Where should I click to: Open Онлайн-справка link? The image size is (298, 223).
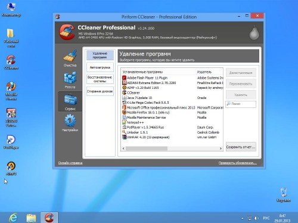pyautogui.click(x=70, y=163)
